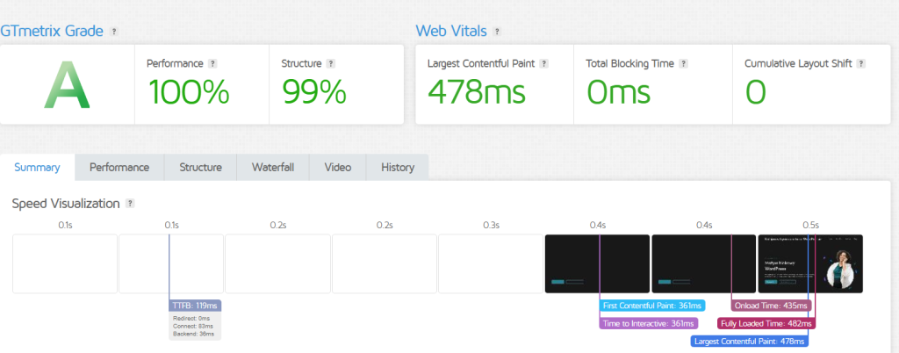Switch to the Performance tab

tap(119, 168)
